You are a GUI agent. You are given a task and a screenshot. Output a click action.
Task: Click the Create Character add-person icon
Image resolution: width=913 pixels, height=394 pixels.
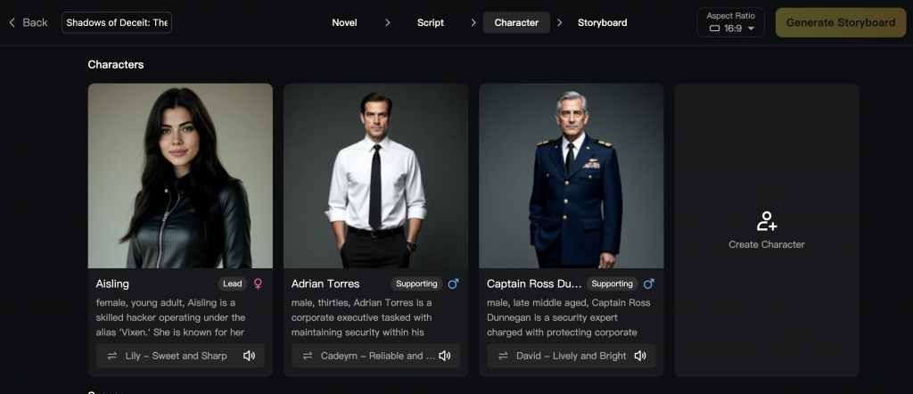pyautogui.click(x=766, y=221)
